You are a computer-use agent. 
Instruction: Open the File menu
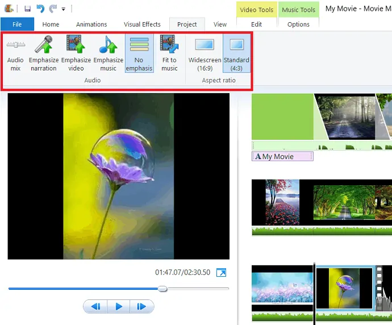pyautogui.click(x=17, y=24)
